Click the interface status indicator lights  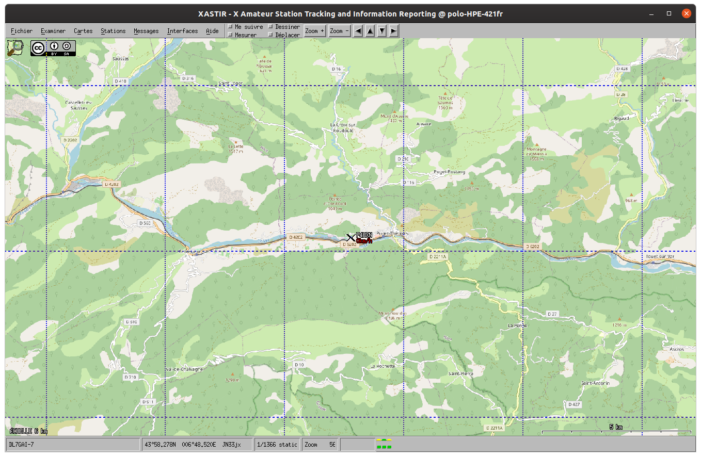pos(384,444)
